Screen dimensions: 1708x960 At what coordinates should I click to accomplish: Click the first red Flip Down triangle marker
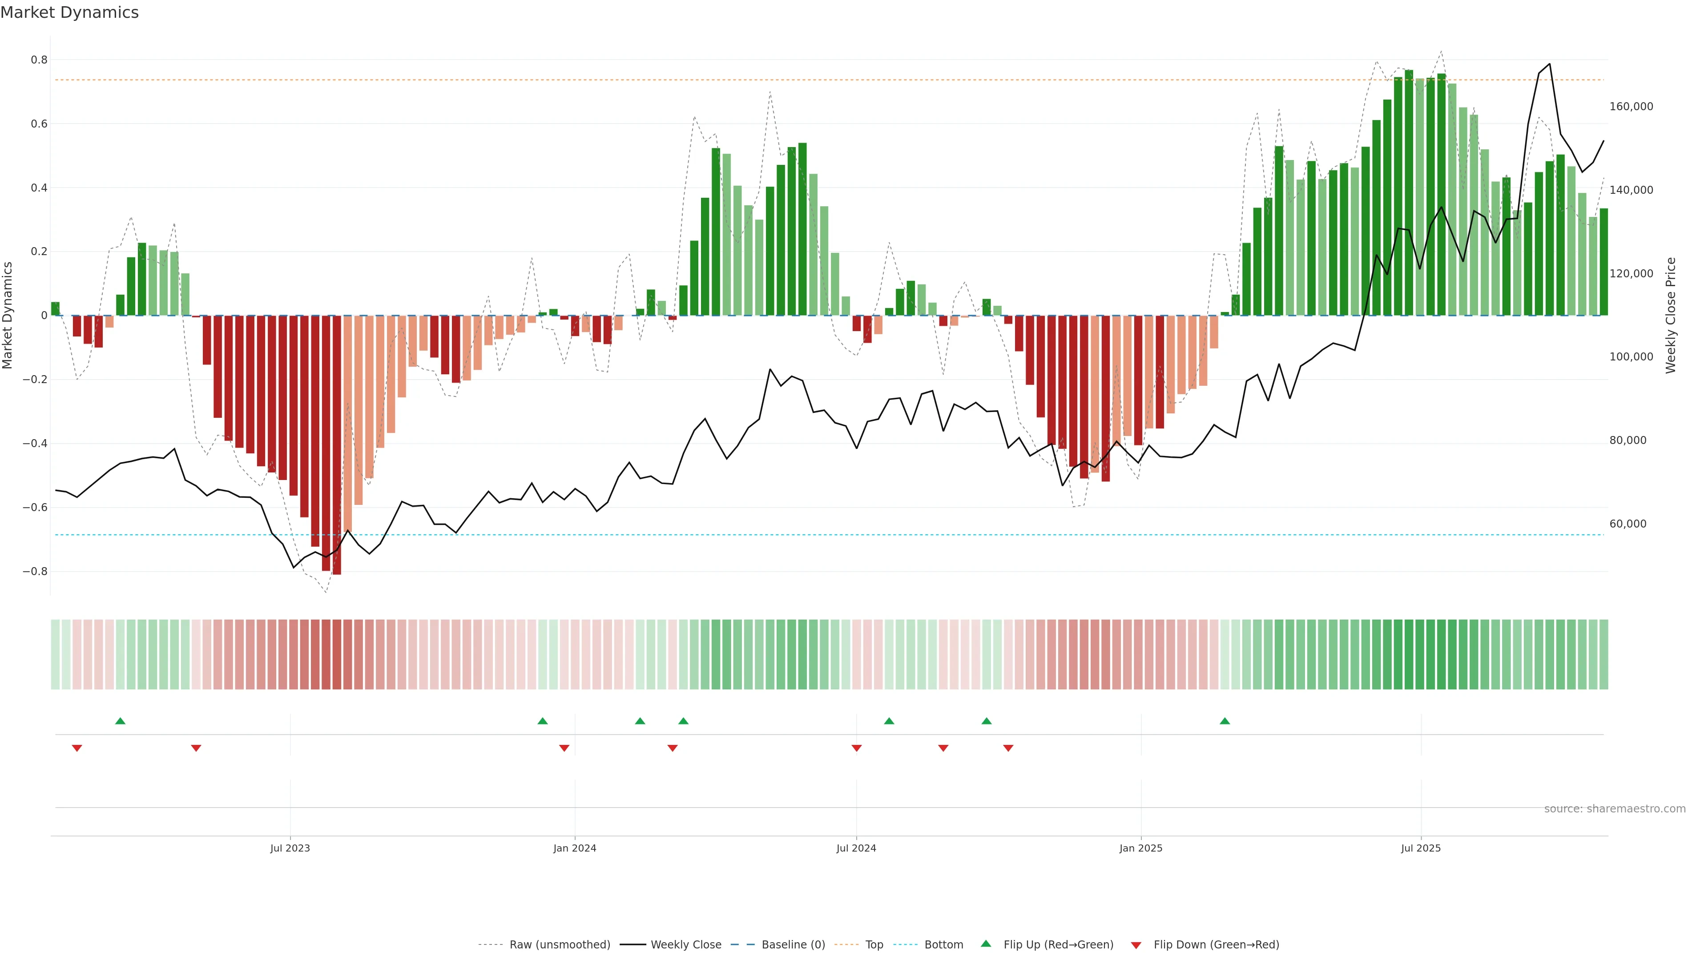click(x=77, y=748)
